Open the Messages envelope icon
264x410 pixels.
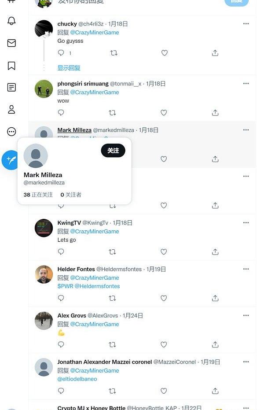tap(12, 43)
